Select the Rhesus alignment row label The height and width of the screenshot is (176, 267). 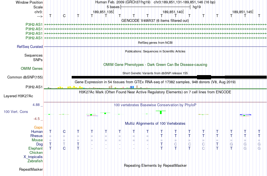coord(37,136)
